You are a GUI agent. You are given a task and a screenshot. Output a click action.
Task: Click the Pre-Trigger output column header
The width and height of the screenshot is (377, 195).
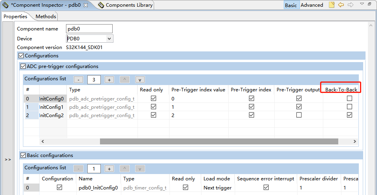[298, 90]
